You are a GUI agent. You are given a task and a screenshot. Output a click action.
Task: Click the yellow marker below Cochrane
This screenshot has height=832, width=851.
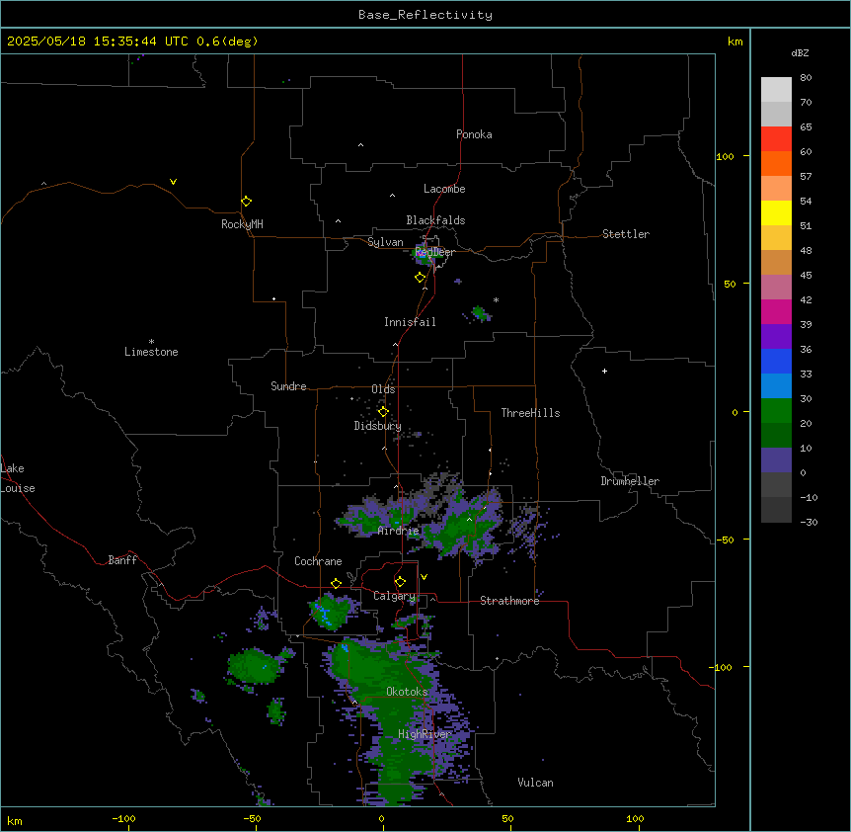tap(336, 584)
